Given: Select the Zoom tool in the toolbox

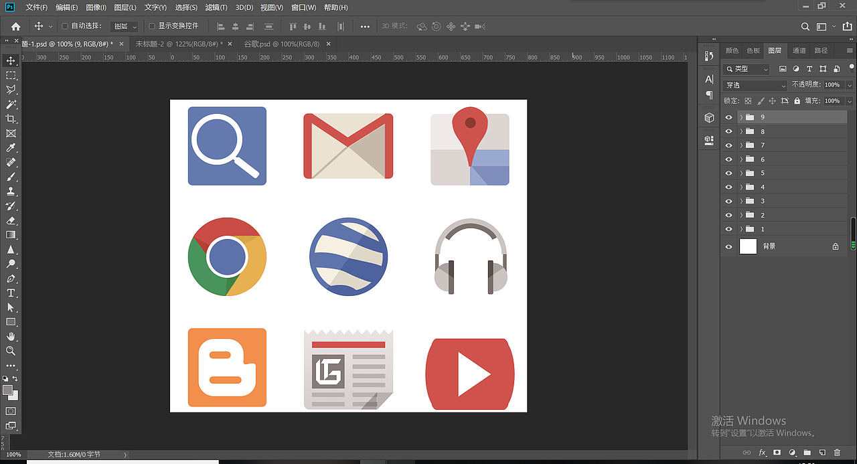Looking at the screenshot, I should (11, 351).
